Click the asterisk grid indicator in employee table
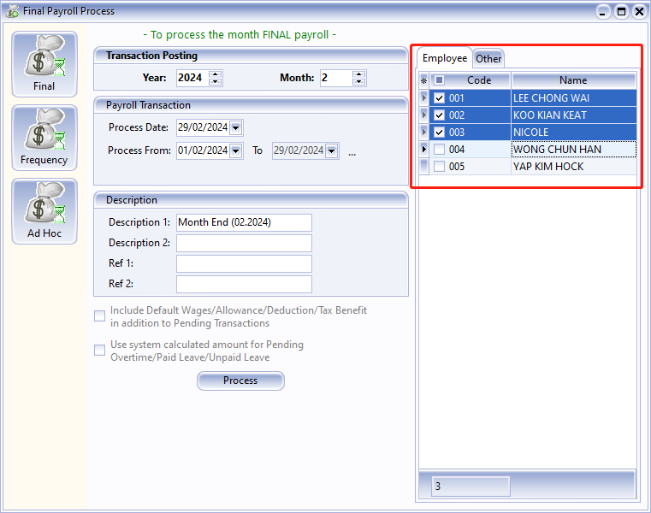This screenshot has width=651, height=513. tap(423, 80)
